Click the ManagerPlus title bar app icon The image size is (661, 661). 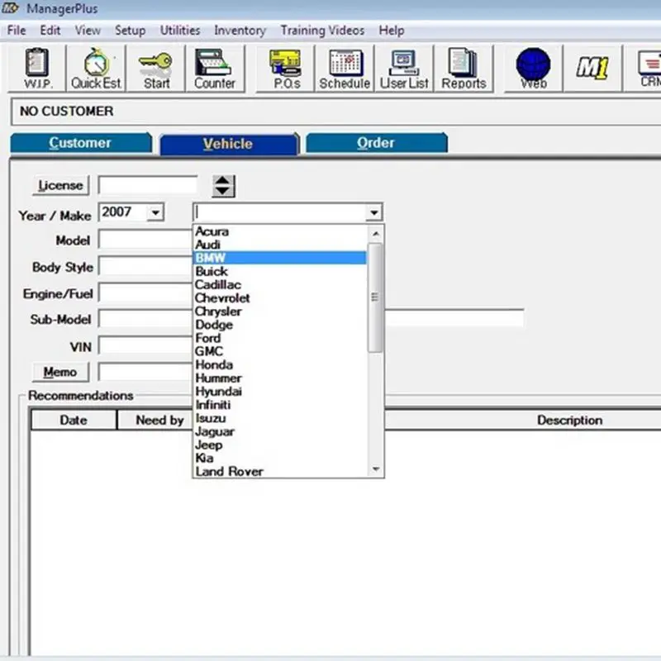click(10, 8)
